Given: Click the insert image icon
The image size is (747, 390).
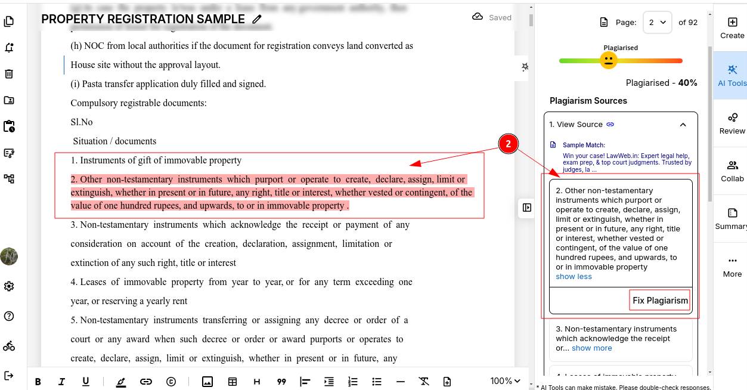Looking at the screenshot, I should (x=207, y=382).
